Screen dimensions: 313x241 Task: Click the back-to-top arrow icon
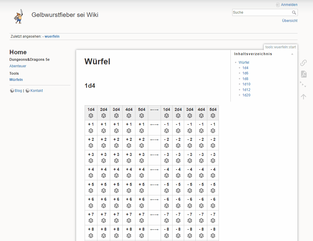tap(303, 97)
